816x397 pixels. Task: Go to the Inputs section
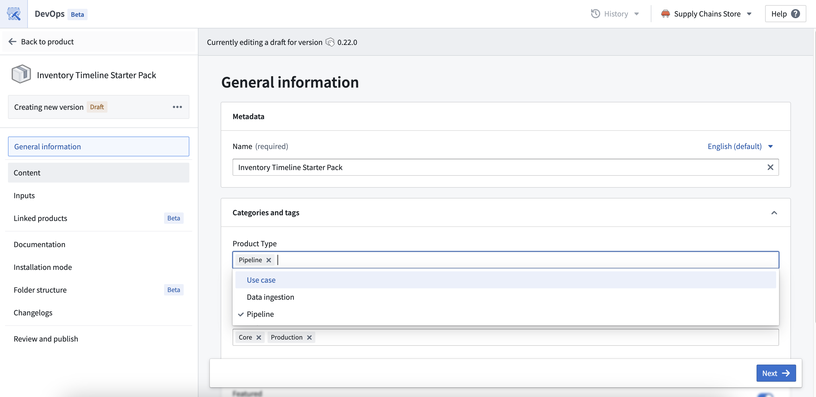[98, 195]
